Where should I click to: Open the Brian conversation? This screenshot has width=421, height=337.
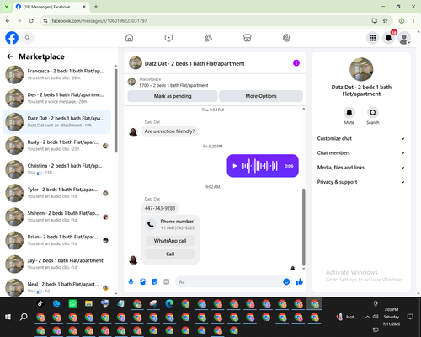click(57, 240)
